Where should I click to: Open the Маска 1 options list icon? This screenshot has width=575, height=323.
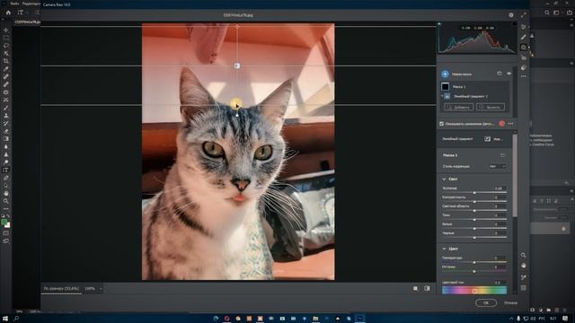503,155
